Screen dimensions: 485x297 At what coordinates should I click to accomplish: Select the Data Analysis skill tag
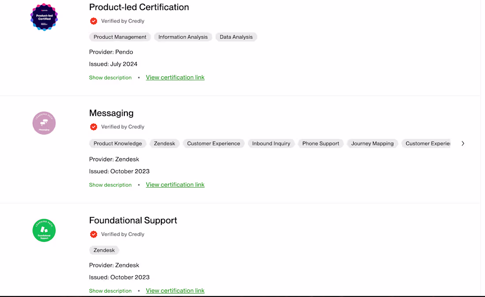click(x=236, y=37)
